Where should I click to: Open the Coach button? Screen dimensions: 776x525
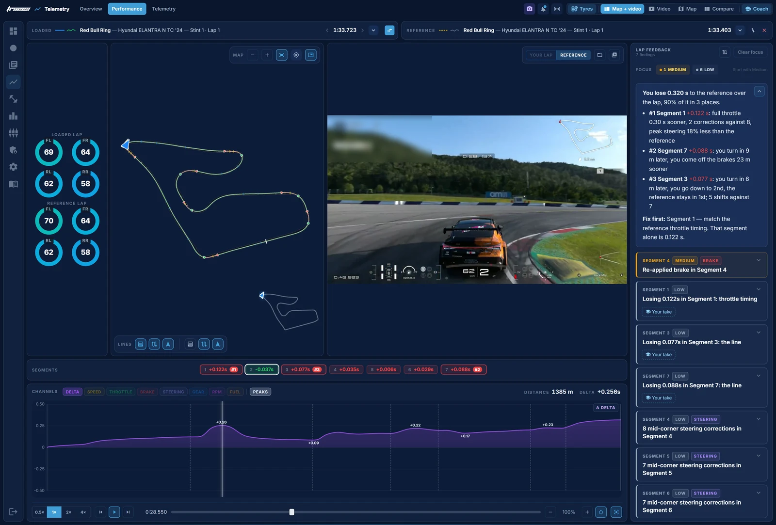756,9
